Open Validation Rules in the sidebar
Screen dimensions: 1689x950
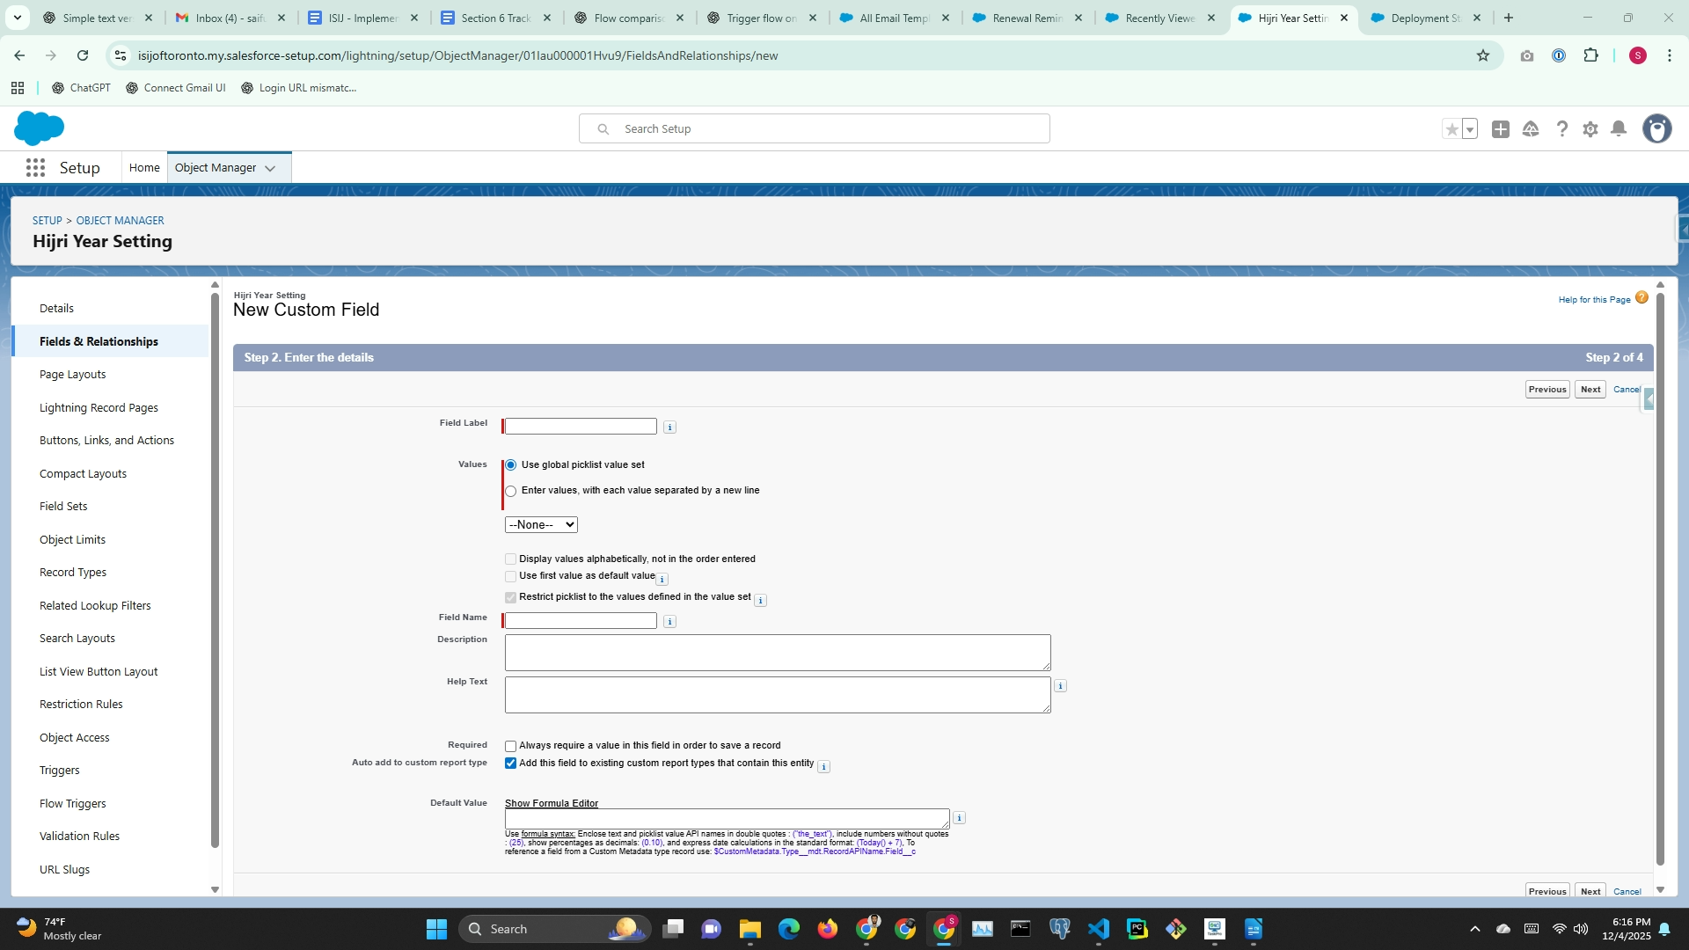click(79, 837)
